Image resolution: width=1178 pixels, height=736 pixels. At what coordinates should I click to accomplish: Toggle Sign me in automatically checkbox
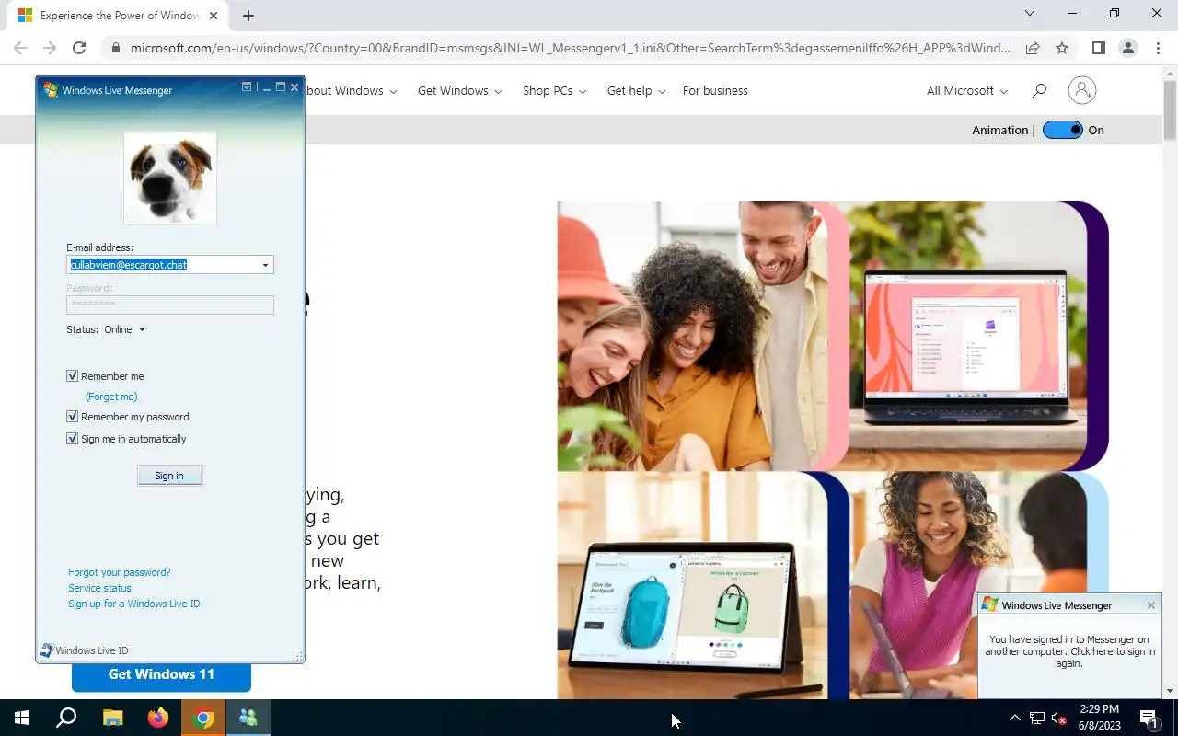coord(72,438)
